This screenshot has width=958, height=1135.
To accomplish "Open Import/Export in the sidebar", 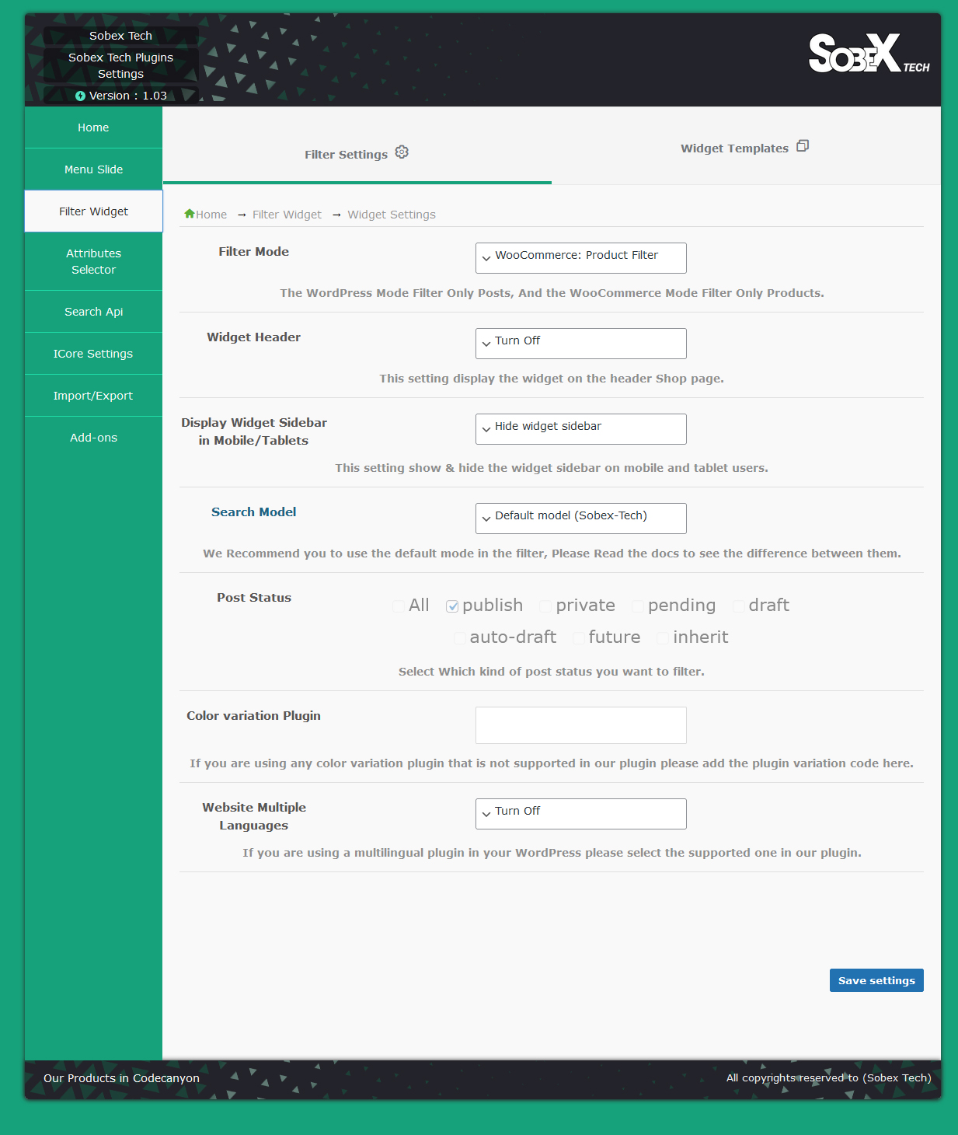I will click(x=93, y=396).
